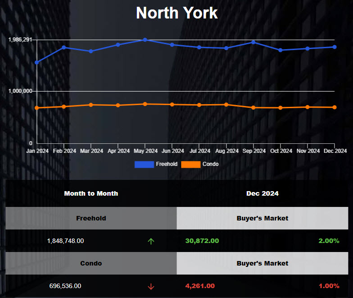Select the Jan 2024 Freehold data point
The width and height of the screenshot is (353, 298).
[x=36, y=62]
